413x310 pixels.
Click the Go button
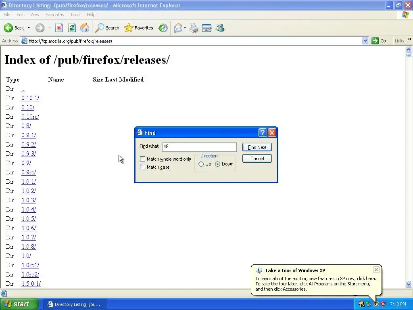379,41
